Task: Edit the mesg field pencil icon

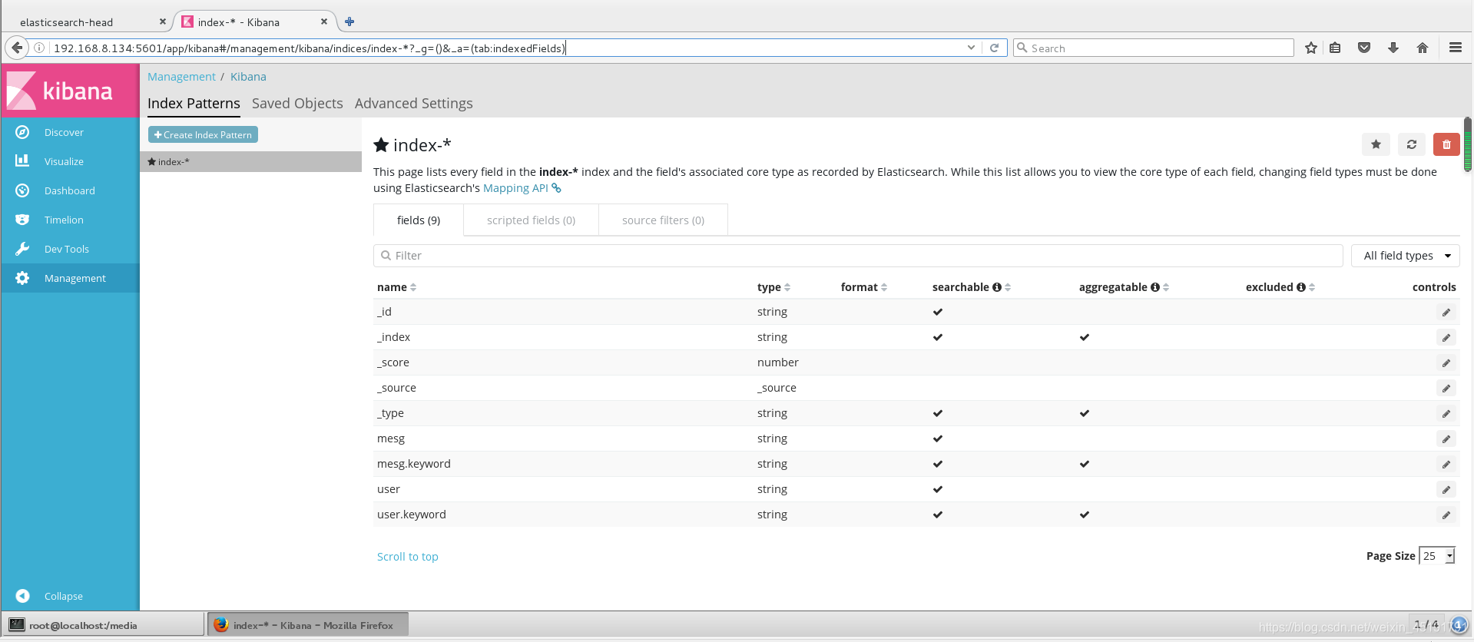Action: tap(1446, 438)
